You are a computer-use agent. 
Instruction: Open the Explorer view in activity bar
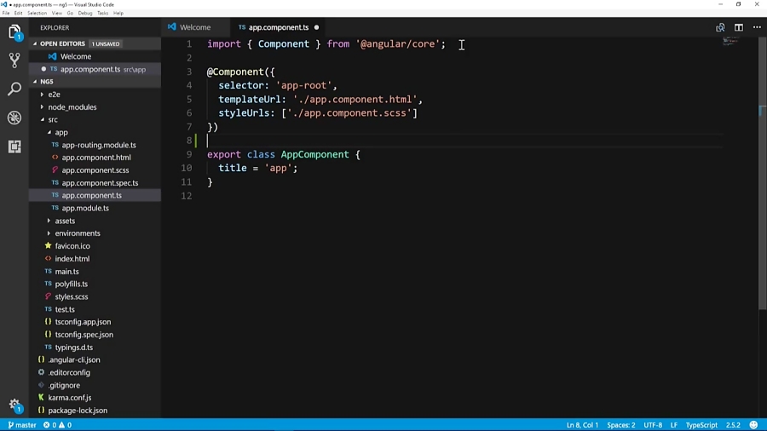(x=14, y=32)
